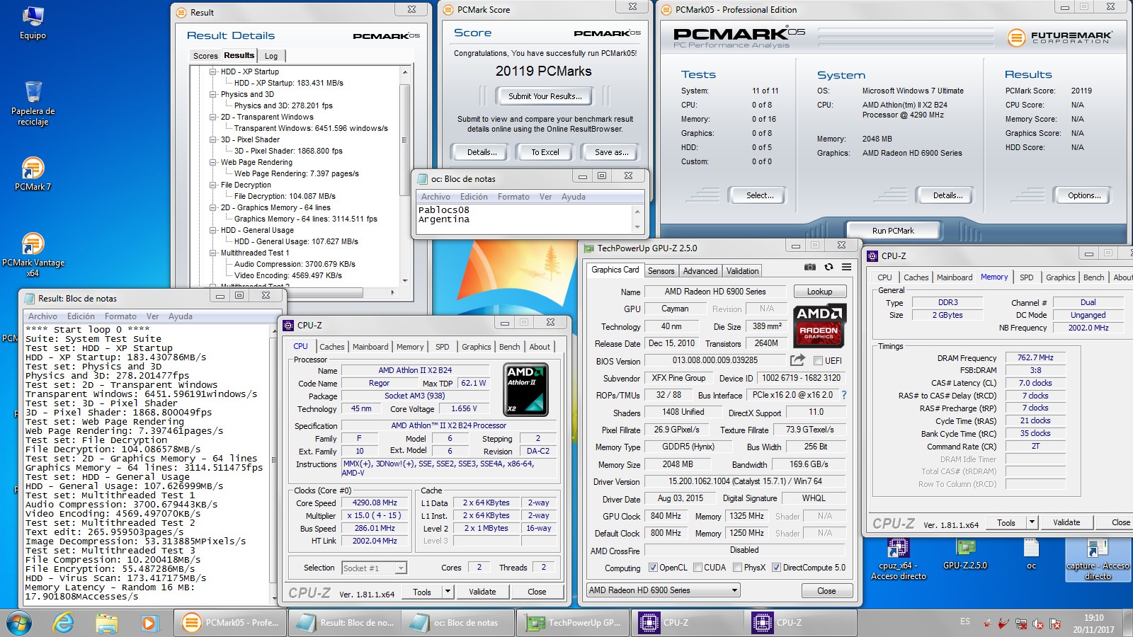The height and width of the screenshot is (637, 1133).
Task: Collapse the 3D - Pixel Shader tree node
Action: click(213, 139)
